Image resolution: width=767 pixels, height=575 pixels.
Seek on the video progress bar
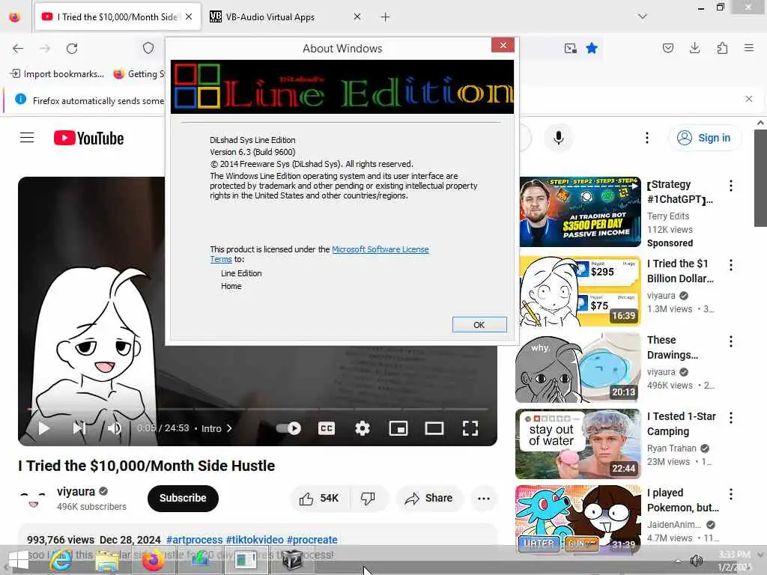click(258, 409)
